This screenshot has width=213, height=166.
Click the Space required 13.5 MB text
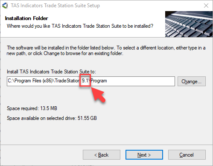tap(32, 108)
